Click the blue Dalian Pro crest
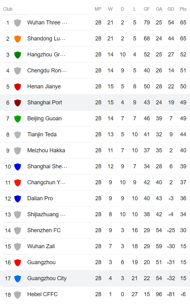 click(18, 198)
